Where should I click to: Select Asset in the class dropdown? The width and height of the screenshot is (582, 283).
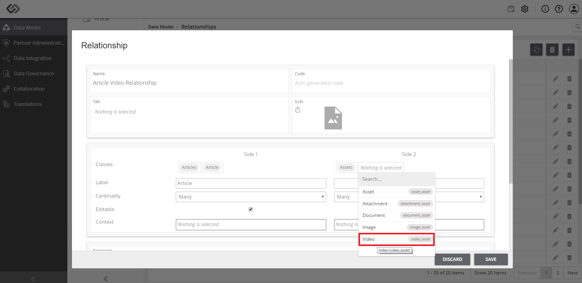pyautogui.click(x=397, y=192)
